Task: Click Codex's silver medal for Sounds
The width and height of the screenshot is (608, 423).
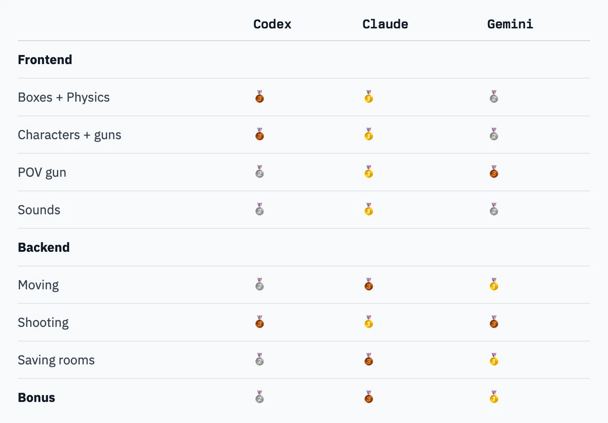Action: tap(260, 210)
